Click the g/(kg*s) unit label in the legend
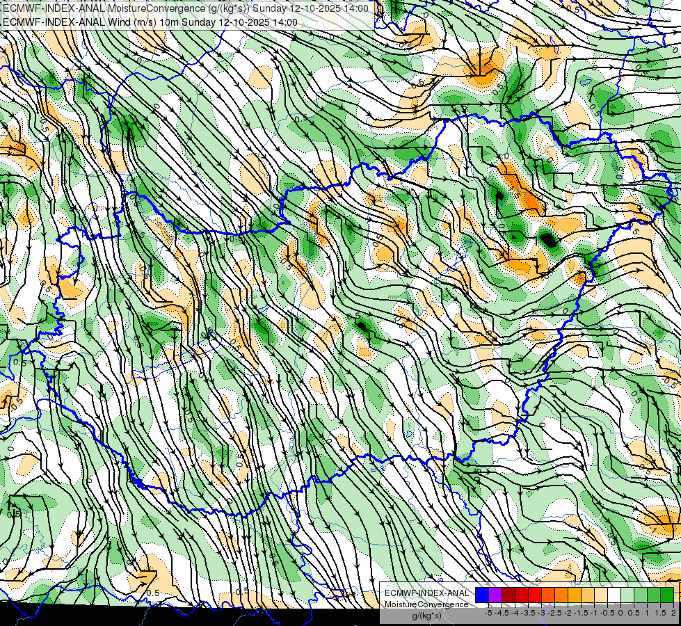The image size is (681, 626). click(426, 616)
